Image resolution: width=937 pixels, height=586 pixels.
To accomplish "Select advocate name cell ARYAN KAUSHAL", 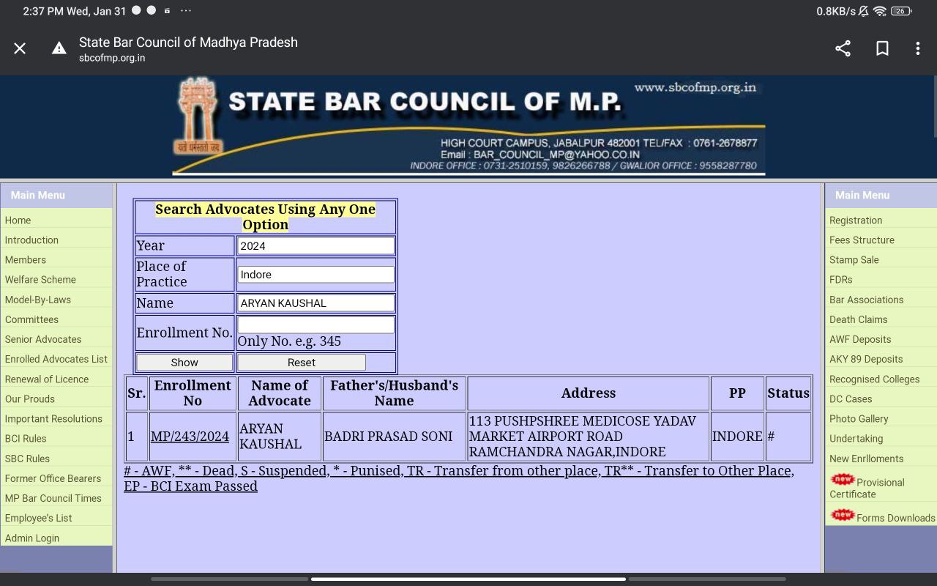I will [280, 437].
